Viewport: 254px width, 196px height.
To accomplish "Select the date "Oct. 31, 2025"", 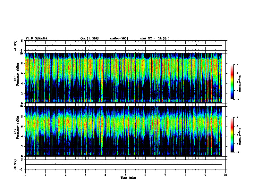I will (x=89, y=38).
